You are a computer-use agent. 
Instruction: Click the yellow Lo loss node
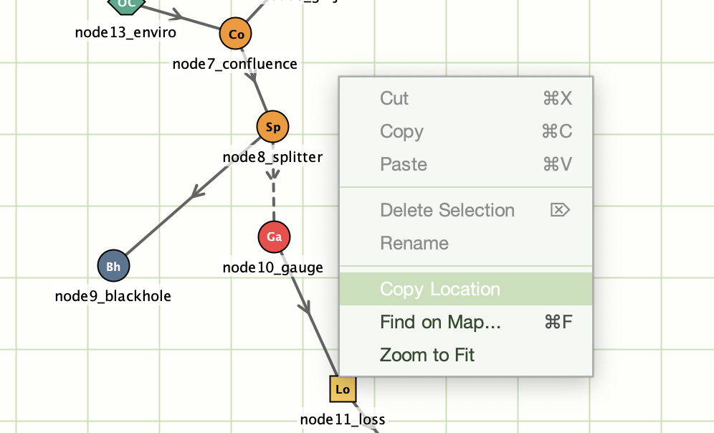click(343, 389)
